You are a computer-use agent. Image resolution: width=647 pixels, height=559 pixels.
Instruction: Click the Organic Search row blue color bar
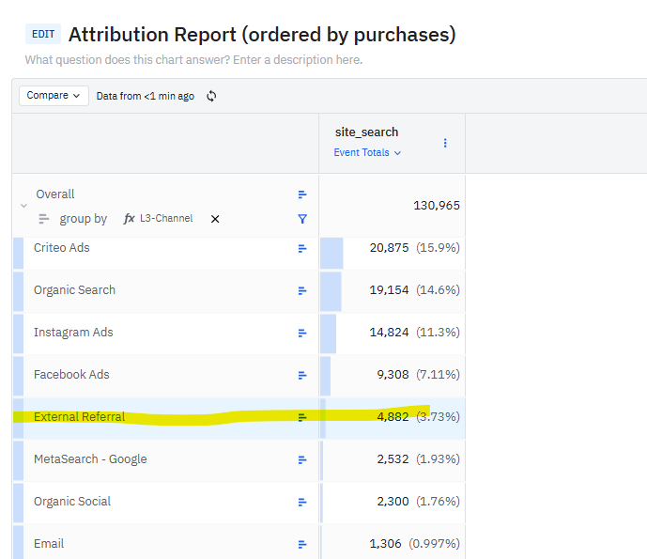pos(18,291)
